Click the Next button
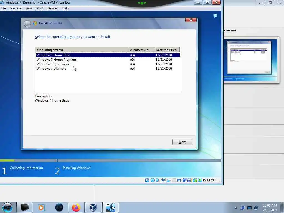The image size is (284, 213). click(182, 142)
